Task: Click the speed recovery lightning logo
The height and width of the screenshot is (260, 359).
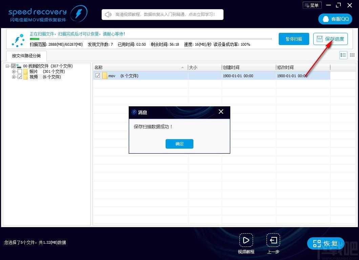Action: pos(79,14)
